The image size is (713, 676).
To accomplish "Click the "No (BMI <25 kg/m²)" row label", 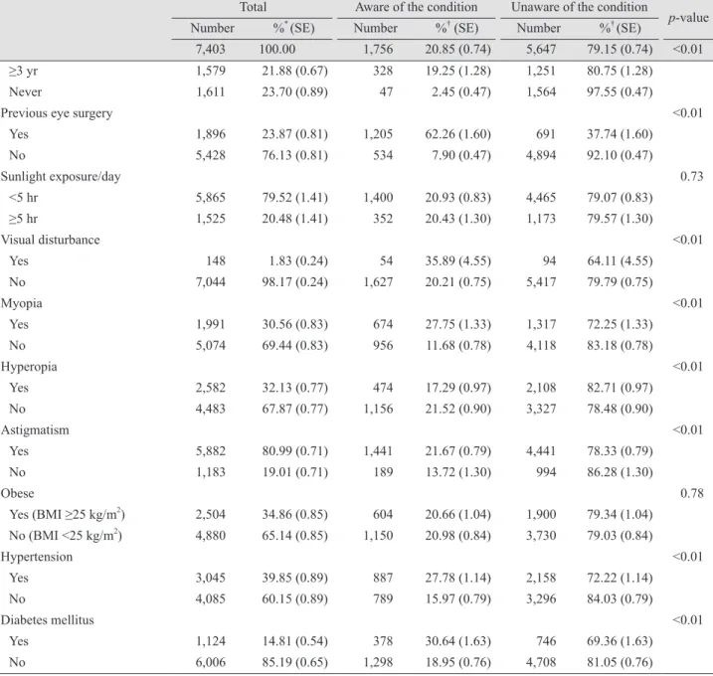I will [x=66, y=535].
